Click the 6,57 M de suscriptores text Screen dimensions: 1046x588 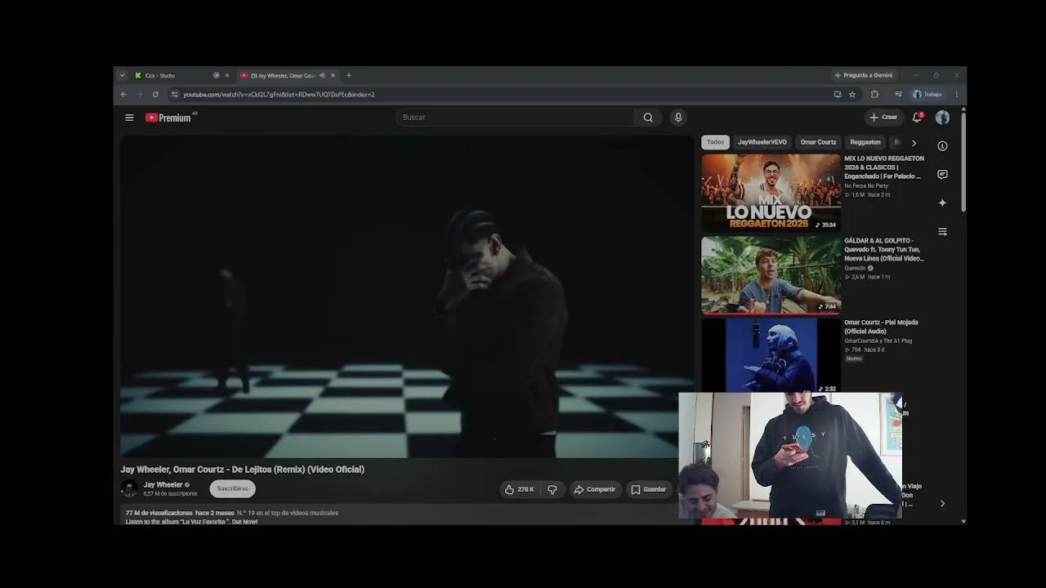(170, 494)
